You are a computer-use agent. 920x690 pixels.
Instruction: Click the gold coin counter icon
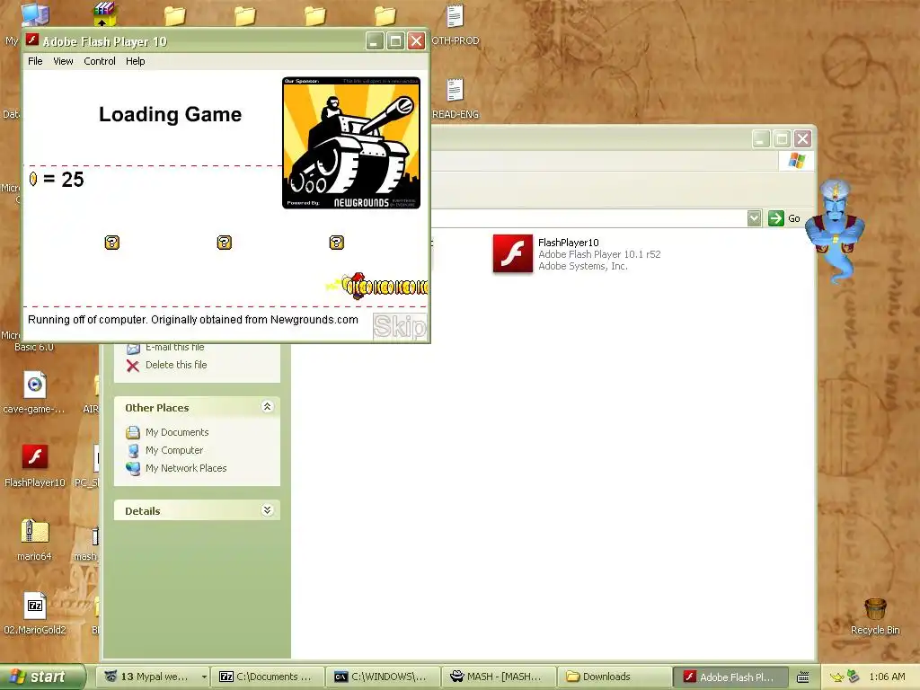tap(33, 179)
